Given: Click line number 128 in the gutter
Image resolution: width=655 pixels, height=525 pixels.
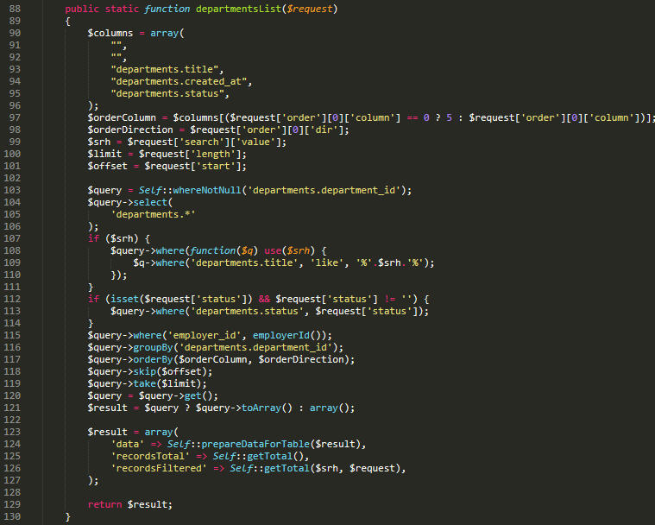Looking at the screenshot, I should (x=12, y=492).
